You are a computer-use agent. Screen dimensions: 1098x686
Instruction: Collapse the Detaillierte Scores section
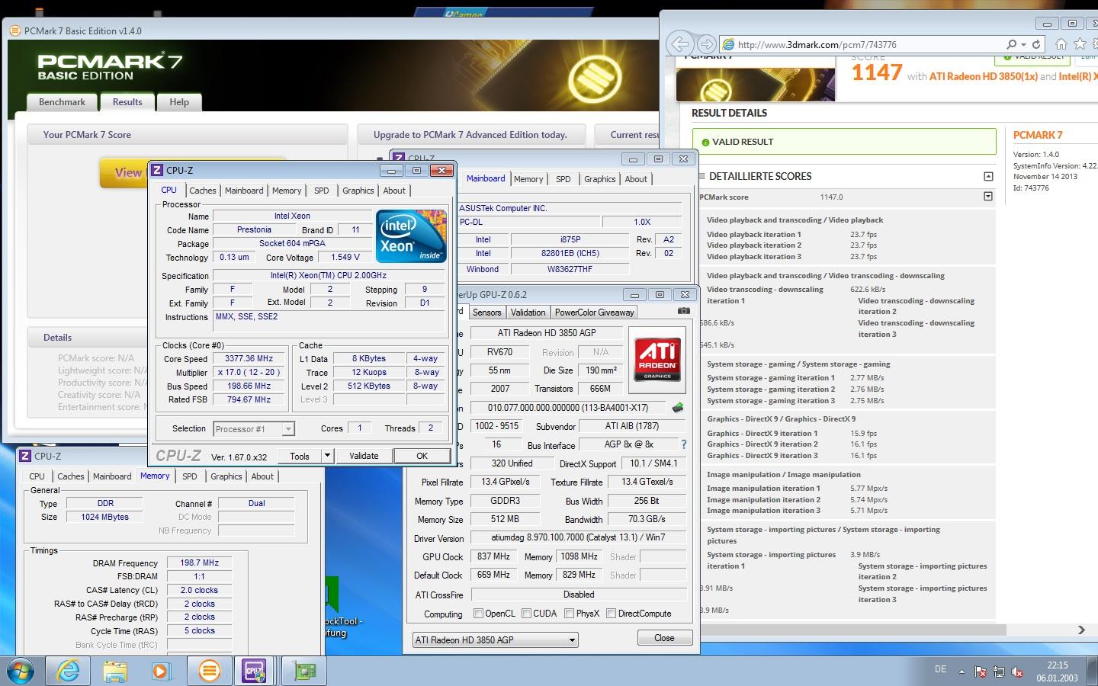click(x=988, y=176)
